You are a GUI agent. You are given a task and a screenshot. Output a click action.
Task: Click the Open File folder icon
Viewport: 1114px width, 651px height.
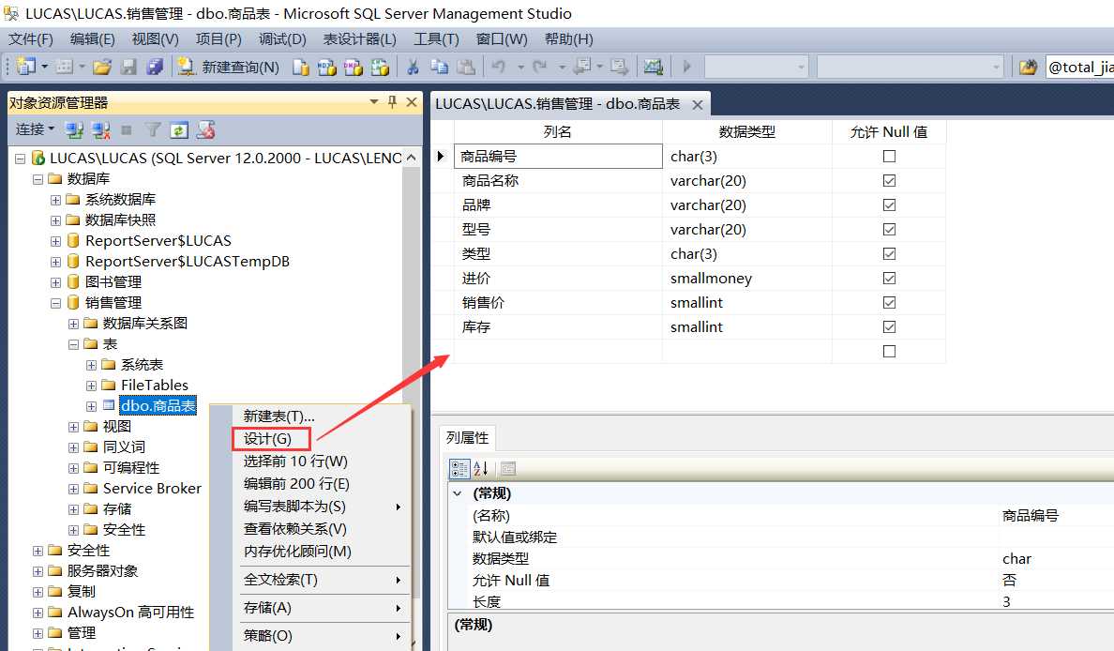pyautogui.click(x=102, y=67)
